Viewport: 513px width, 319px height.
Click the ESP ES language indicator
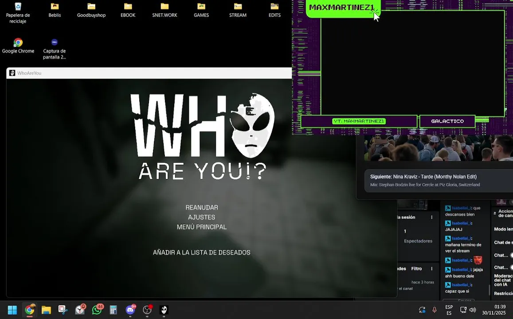point(449,310)
